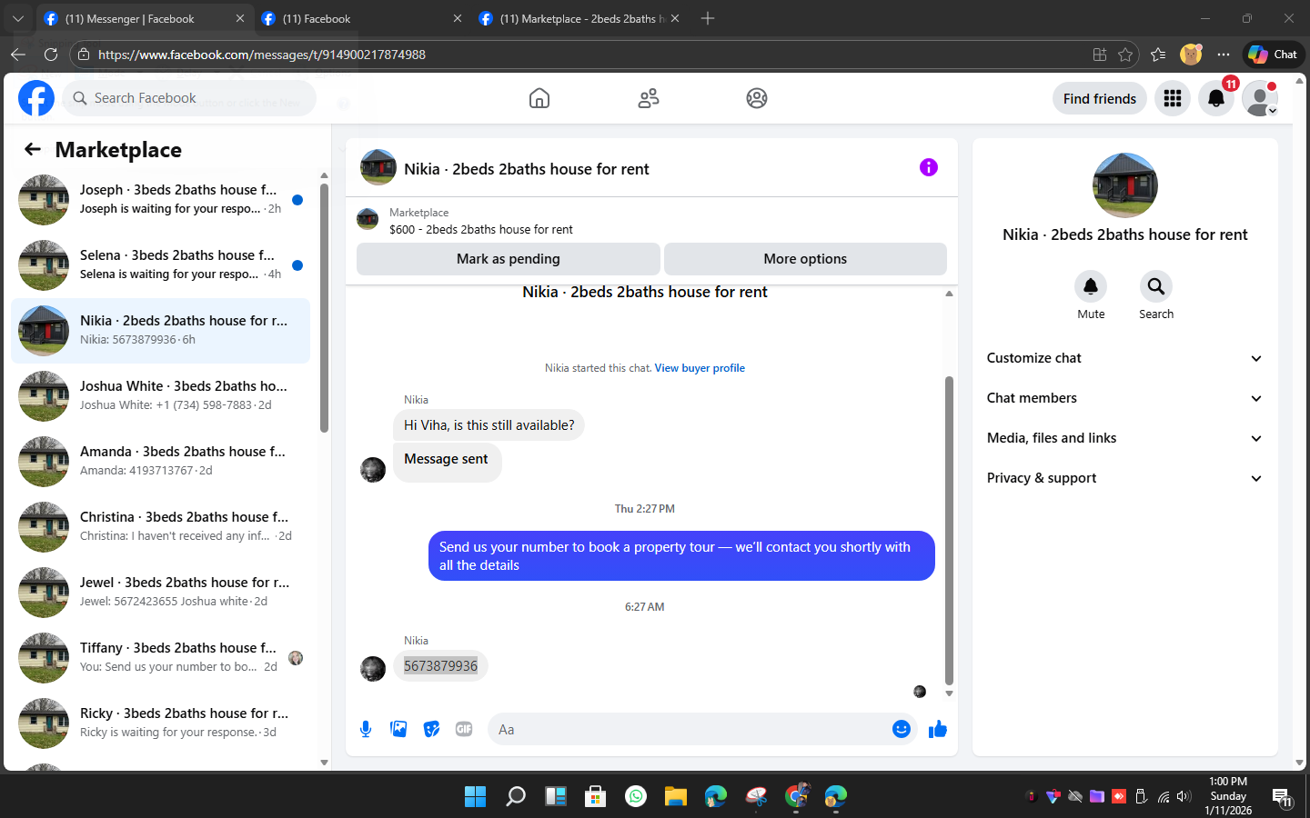Open the taskbar search magnifier

[516, 796]
